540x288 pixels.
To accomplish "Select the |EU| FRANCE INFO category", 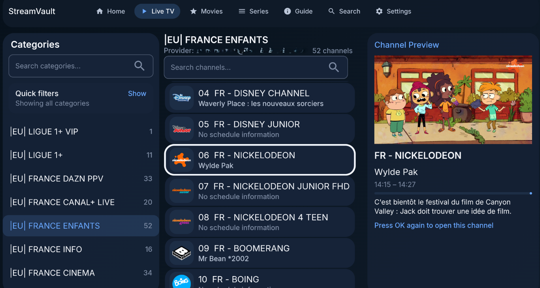I will click(81, 249).
